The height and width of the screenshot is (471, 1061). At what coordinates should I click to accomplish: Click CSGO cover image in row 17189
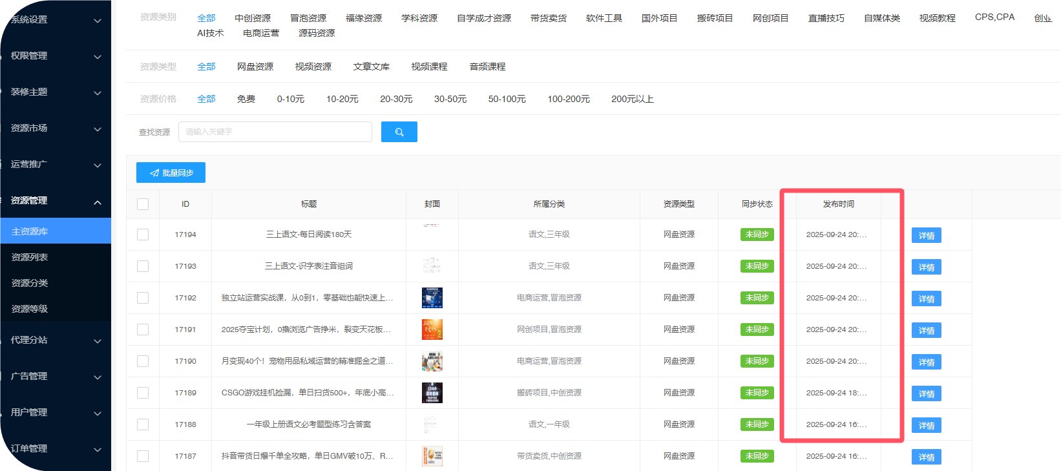tap(432, 393)
